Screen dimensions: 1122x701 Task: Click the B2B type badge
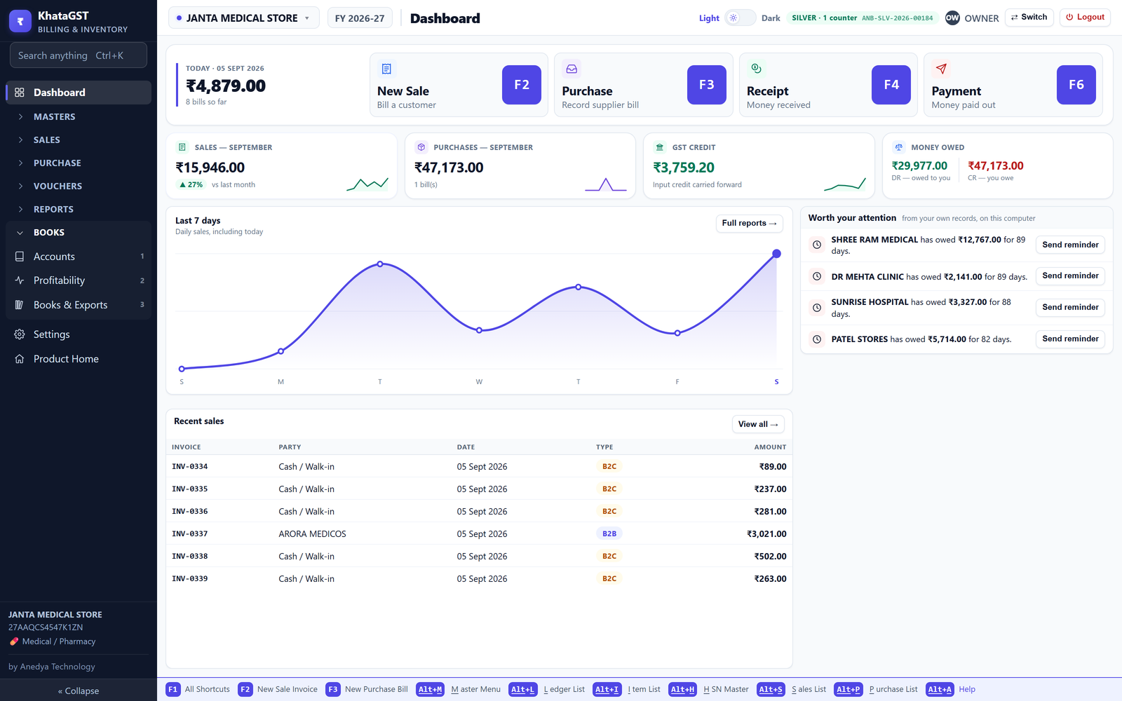point(609,534)
